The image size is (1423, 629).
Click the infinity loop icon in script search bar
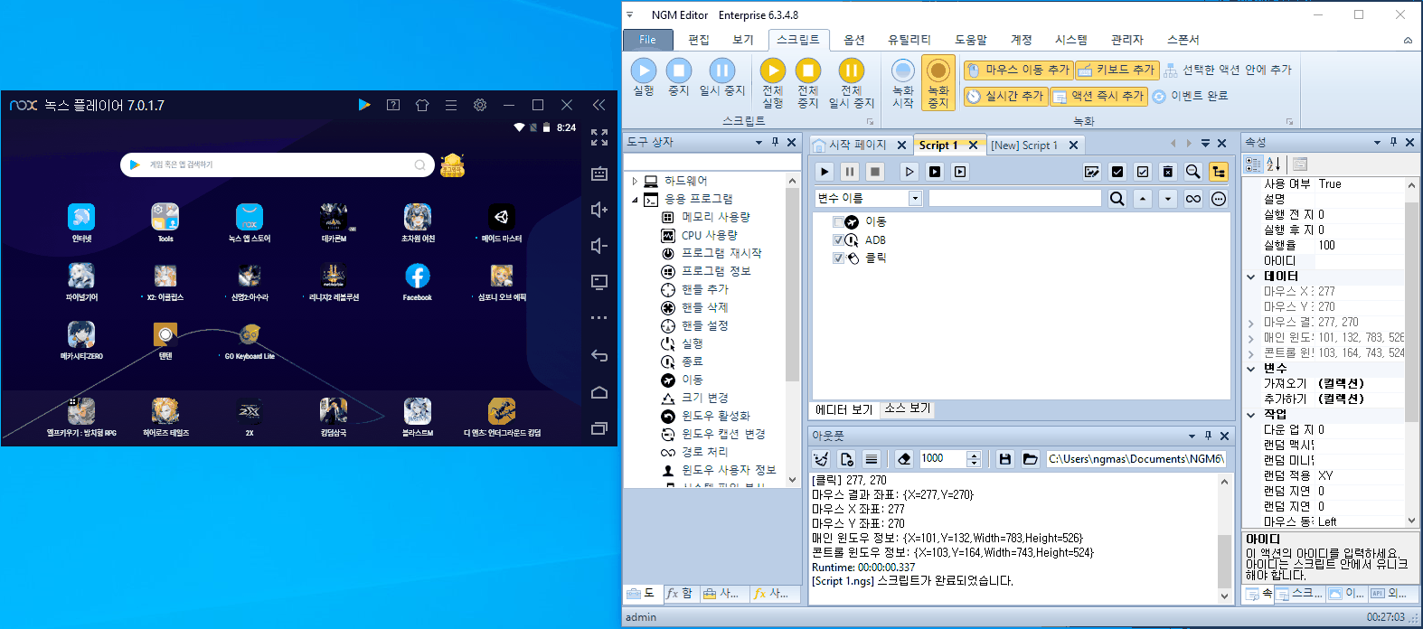pyautogui.click(x=1193, y=199)
